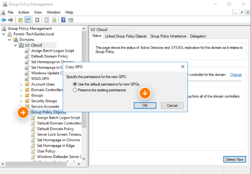Click the Group Policy Management title bar icon
The height and width of the screenshot is (174, 251).
(x=4, y=4)
